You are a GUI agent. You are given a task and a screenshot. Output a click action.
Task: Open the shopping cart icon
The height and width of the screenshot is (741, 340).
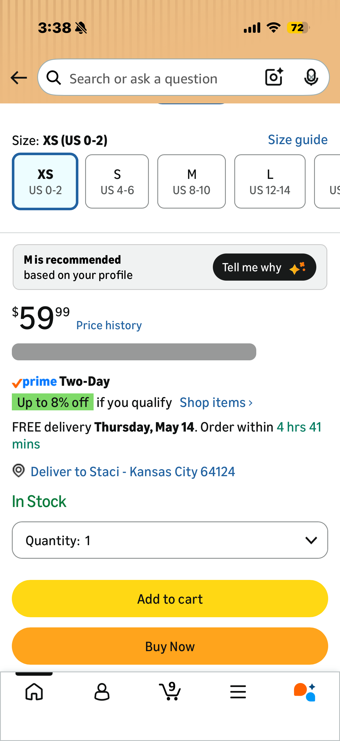pyautogui.click(x=170, y=691)
